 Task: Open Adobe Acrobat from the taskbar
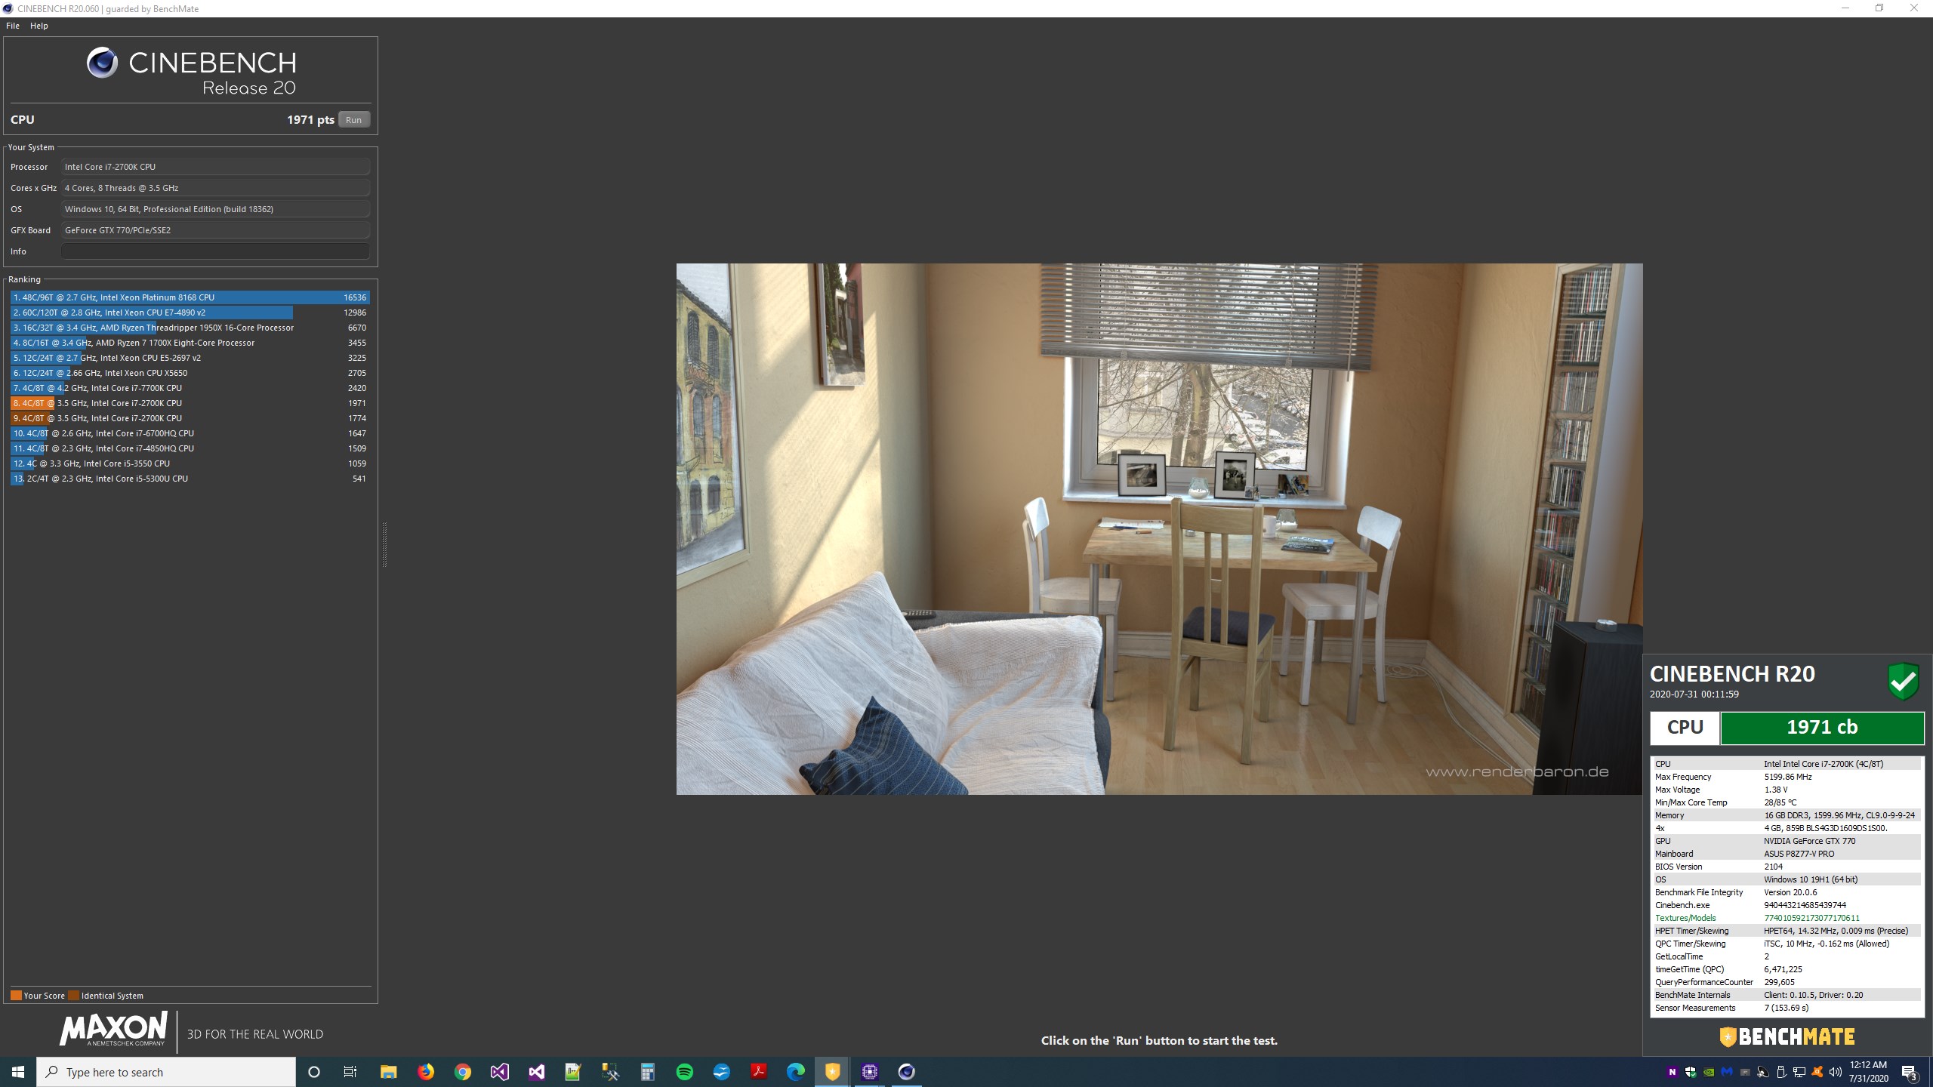coord(759,1072)
